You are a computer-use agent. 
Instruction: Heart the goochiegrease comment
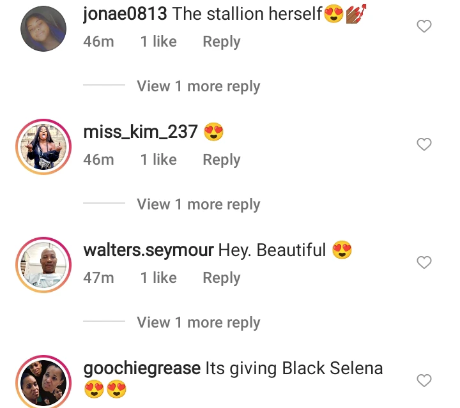pyautogui.click(x=424, y=381)
